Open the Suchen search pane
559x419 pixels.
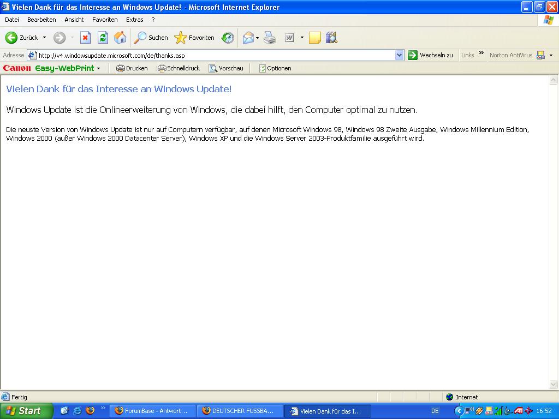coord(151,38)
